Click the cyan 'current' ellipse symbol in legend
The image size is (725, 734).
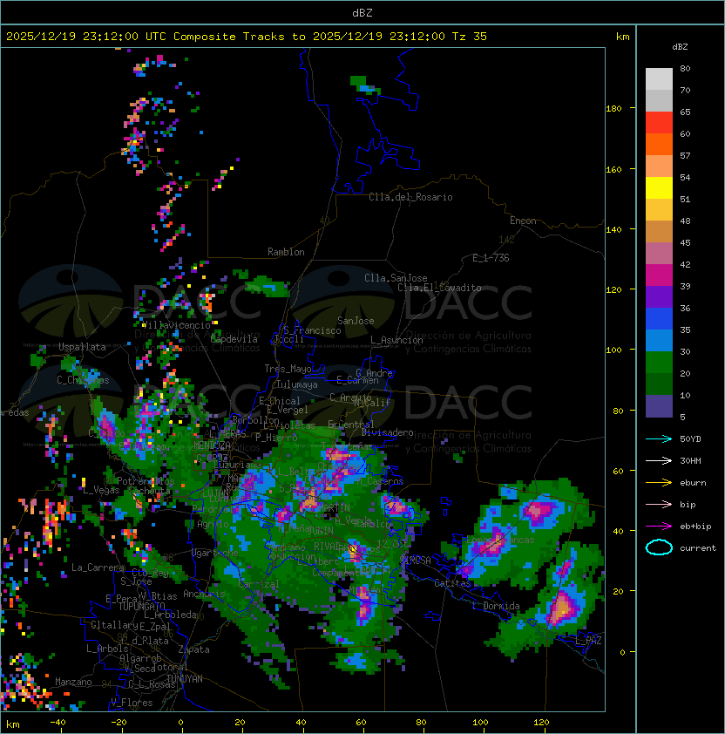659,547
